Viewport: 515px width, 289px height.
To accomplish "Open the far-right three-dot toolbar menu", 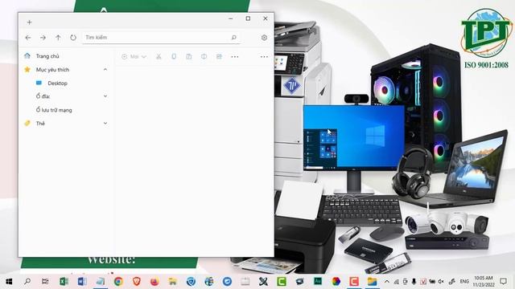I will pyautogui.click(x=264, y=57).
